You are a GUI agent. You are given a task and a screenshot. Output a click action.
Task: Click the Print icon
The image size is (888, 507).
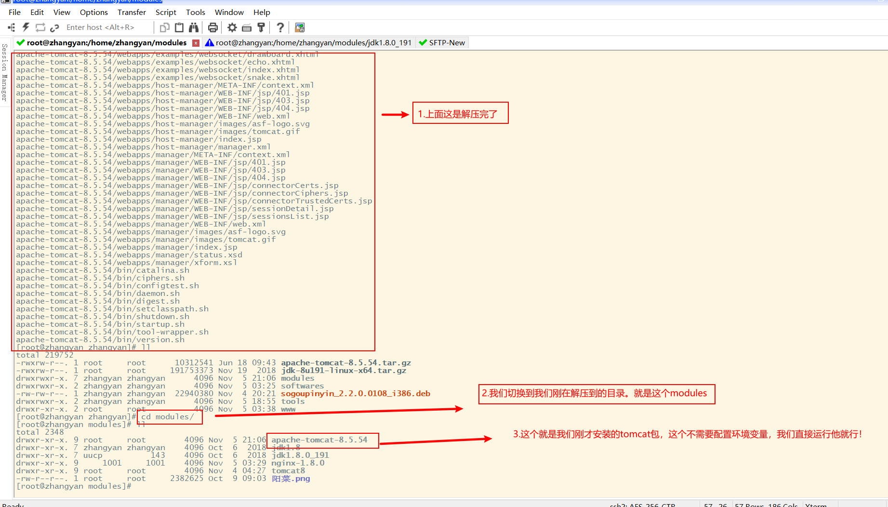point(212,27)
